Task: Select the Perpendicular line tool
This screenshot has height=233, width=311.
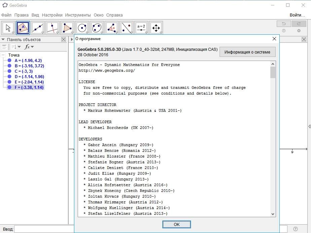Action: pyautogui.click(x=52, y=28)
